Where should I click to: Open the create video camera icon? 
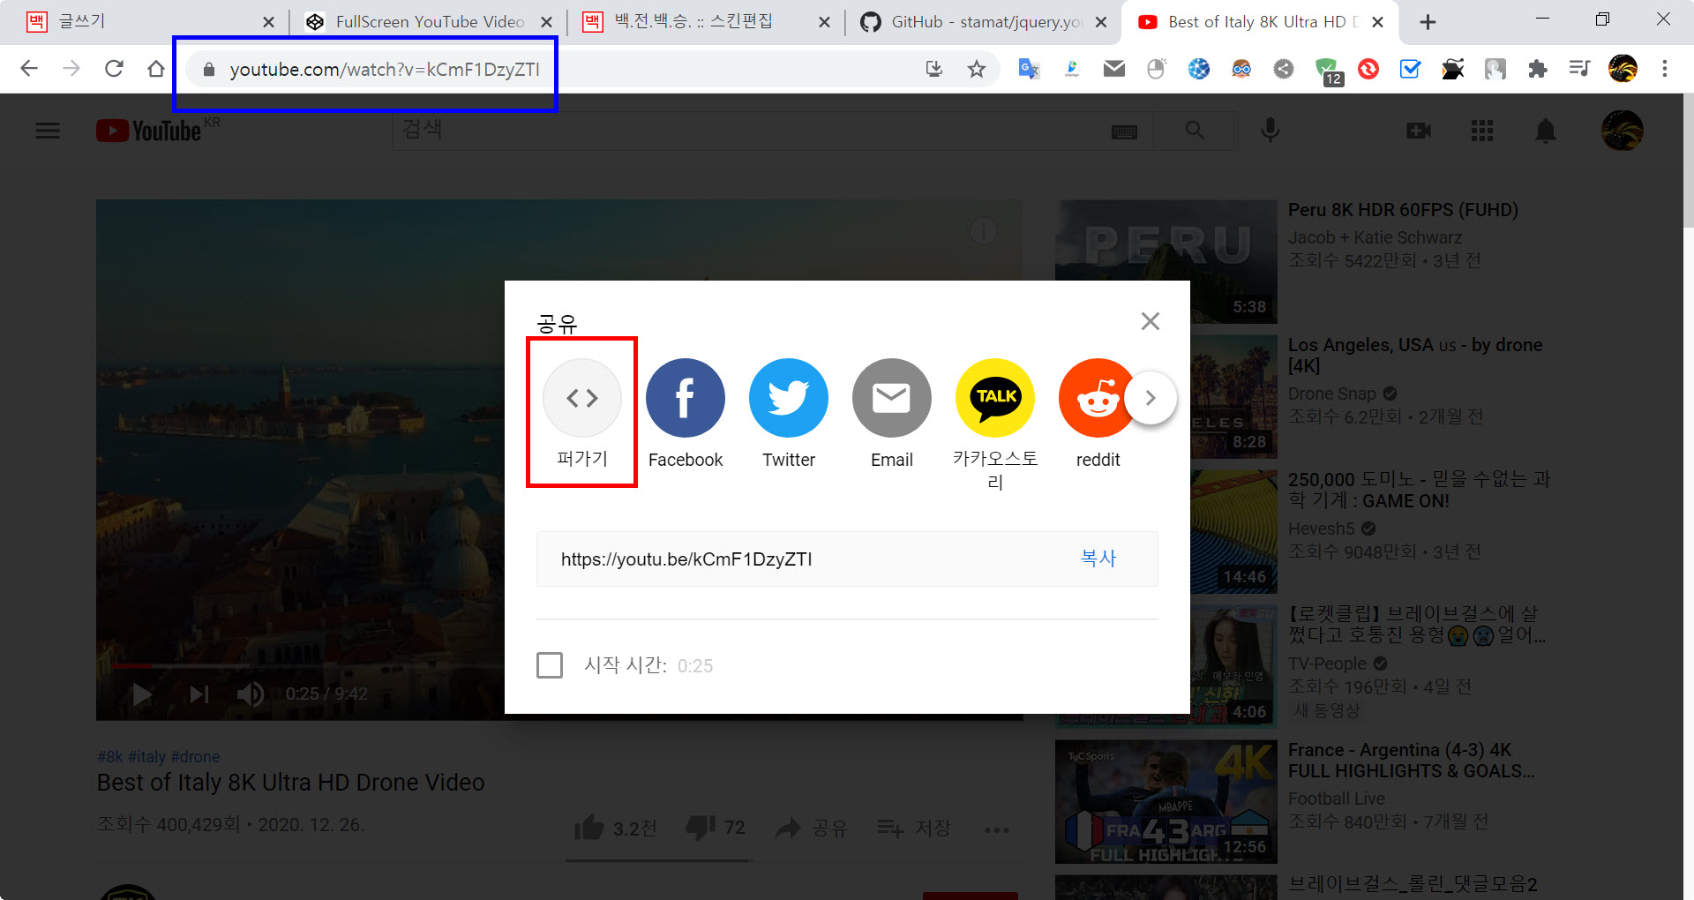[x=1419, y=131]
